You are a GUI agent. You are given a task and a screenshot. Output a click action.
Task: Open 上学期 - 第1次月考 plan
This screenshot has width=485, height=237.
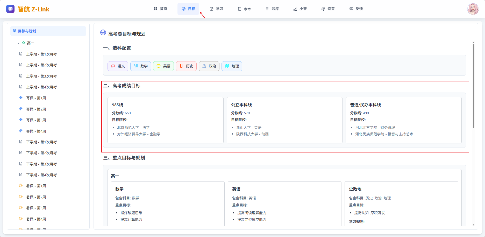[x=41, y=54]
